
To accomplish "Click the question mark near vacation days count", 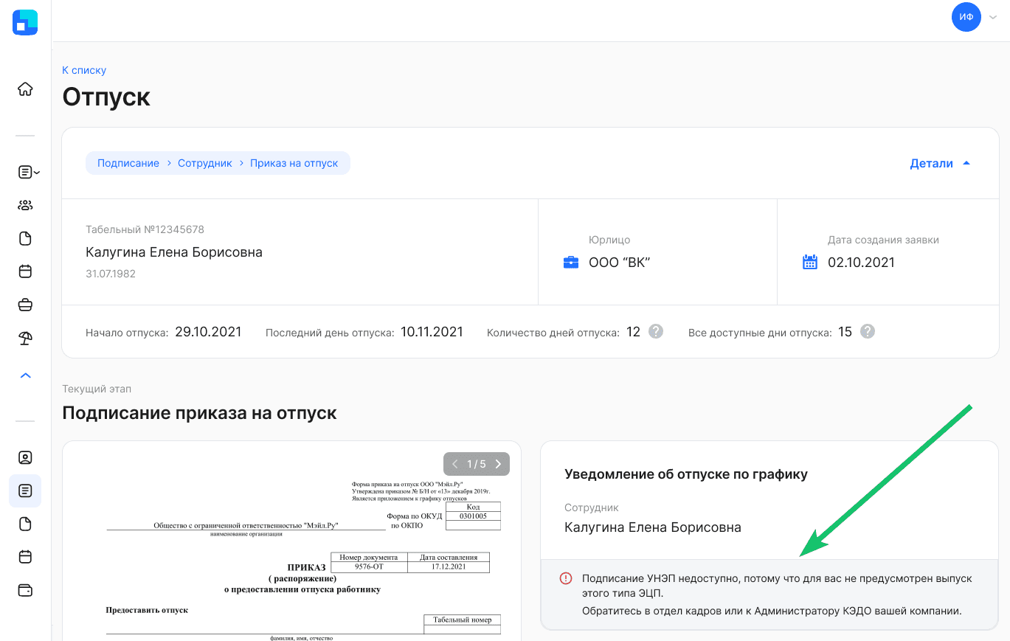I will [x=655, y=331].
